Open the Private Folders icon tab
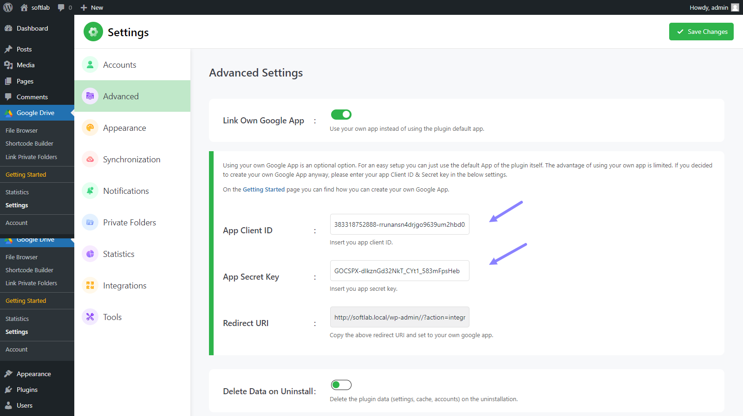The height and width of the screenshot is (416, 743). tap(90, 222)
